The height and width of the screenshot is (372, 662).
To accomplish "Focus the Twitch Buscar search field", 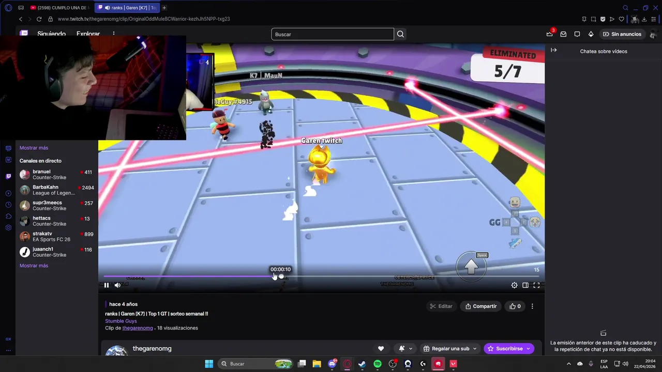I will pos(333,34).
